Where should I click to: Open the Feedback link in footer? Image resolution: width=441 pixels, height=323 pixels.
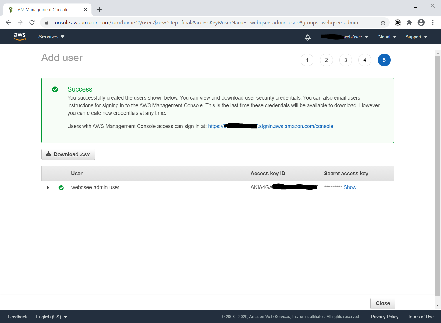point(17,317)
